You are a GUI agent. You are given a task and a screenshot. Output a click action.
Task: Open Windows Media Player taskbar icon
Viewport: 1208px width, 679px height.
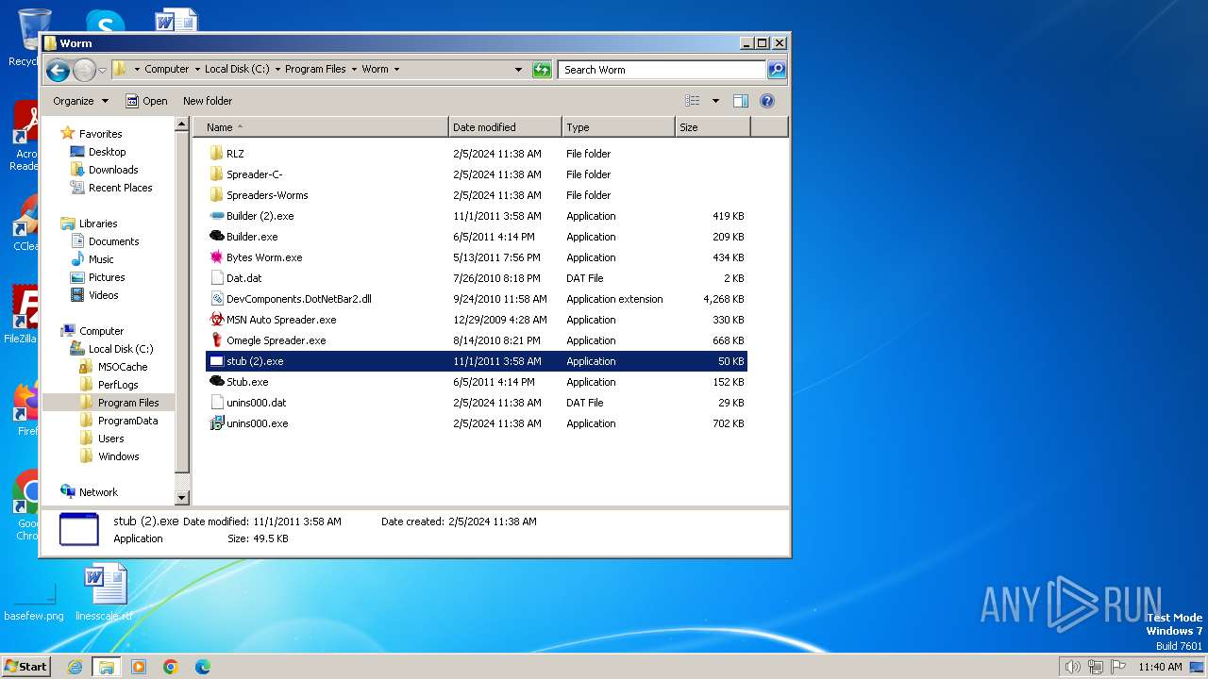pos(139,667)
